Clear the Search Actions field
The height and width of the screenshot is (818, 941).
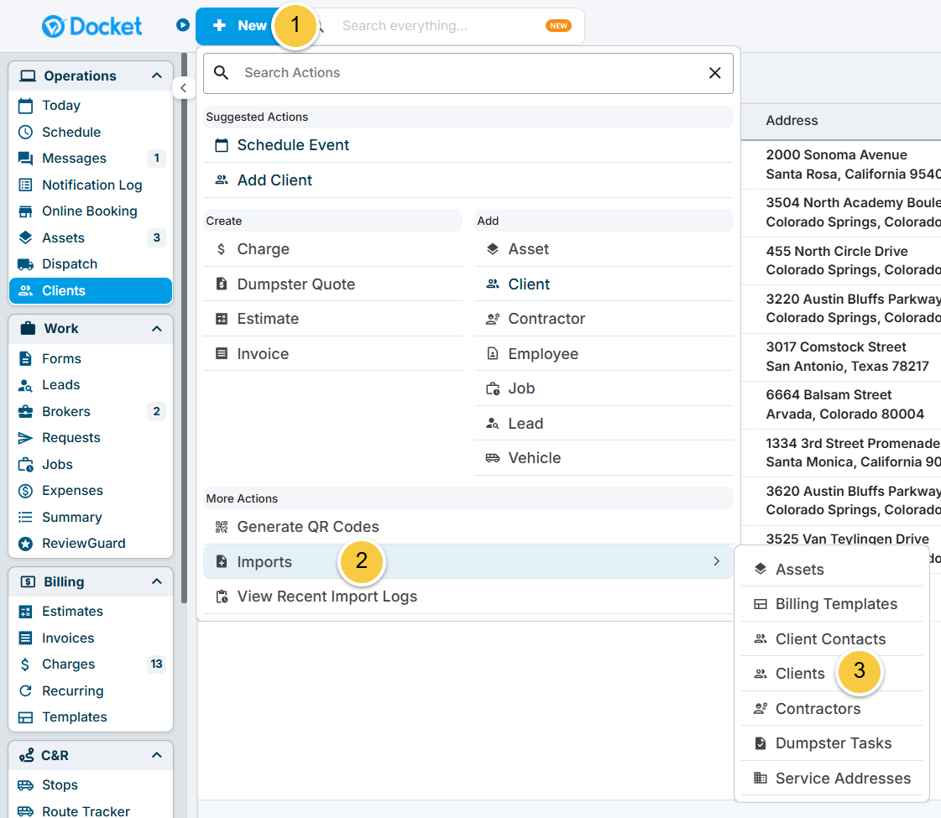tap(714, 73)
